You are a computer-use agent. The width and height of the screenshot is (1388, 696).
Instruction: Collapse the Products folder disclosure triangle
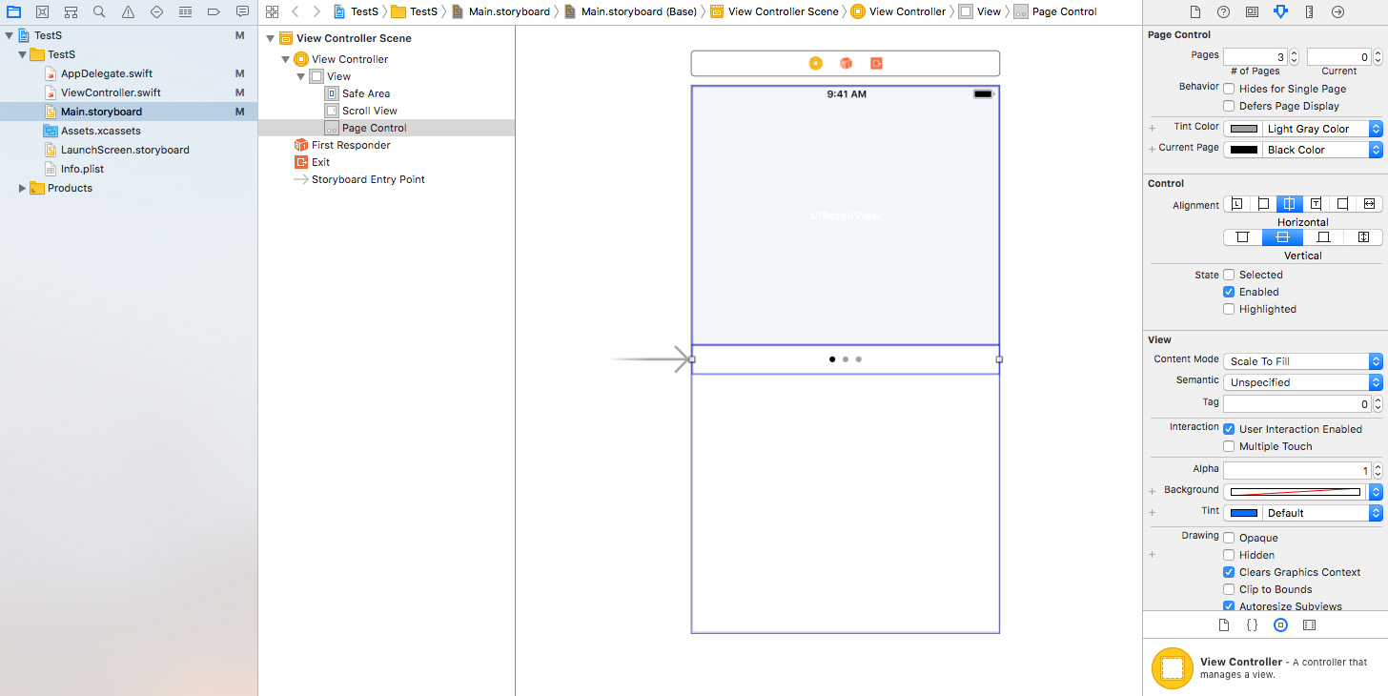pyautogui.click(x=23, y=188)
